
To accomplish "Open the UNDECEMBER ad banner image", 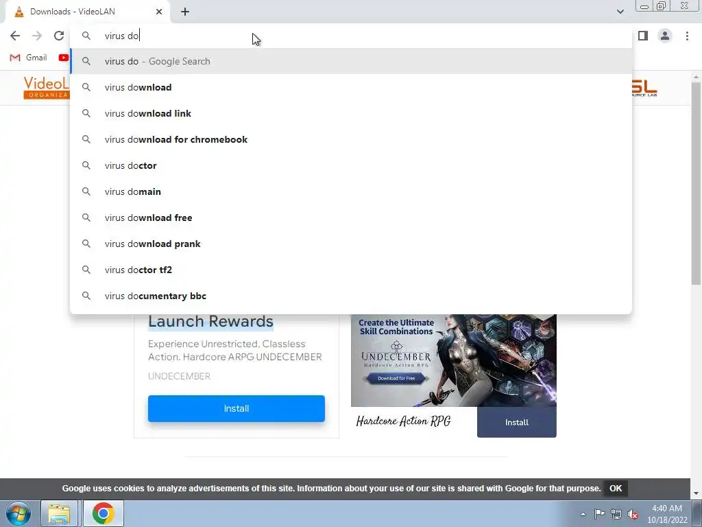I will (x=454, y=360).
